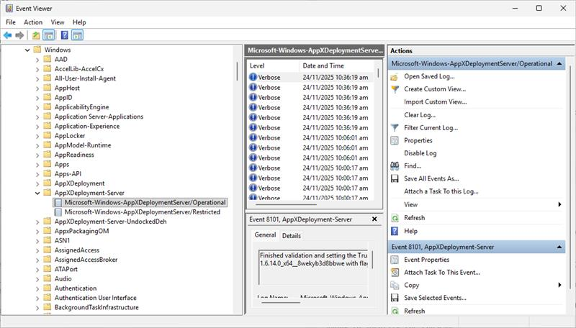576x328 pixels.
Task: Click the Attach Task To This Event icon
Action: pyautogui.click(x=395, y=273)
